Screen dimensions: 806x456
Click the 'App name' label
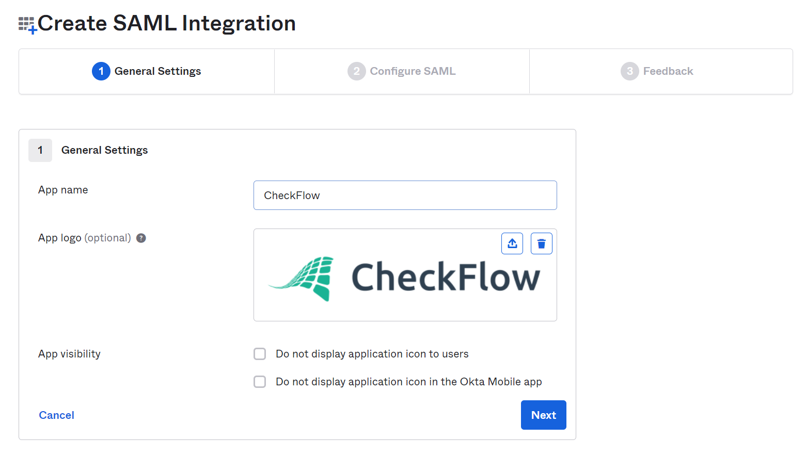pos(63,190)
